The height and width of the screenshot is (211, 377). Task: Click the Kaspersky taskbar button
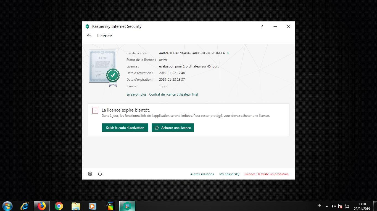click(x=127, y=206)
